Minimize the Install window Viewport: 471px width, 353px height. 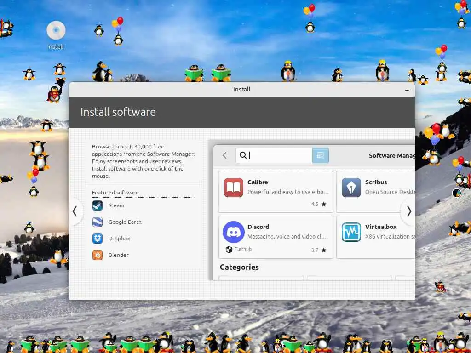pyautogui.click(x=407, y=90)
